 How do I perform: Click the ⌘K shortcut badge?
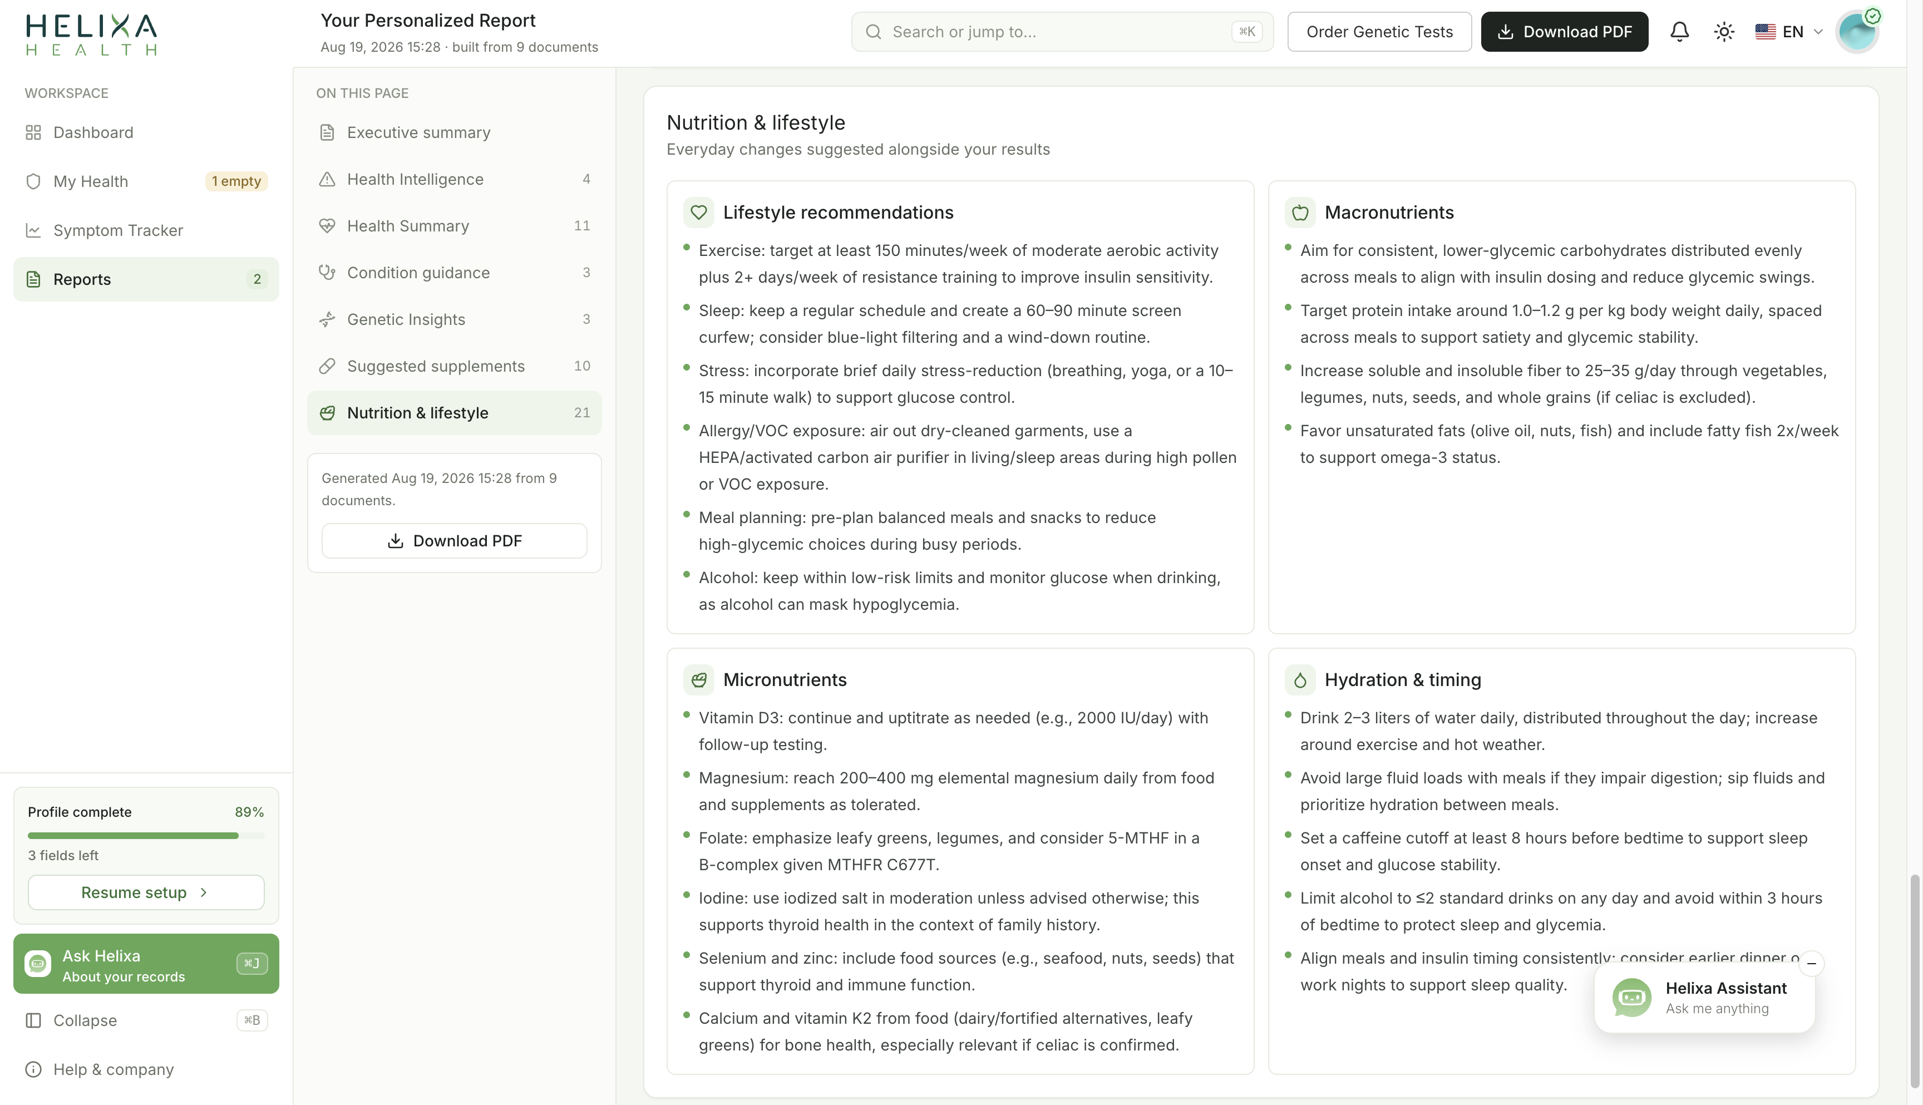tap(1247, 32)
